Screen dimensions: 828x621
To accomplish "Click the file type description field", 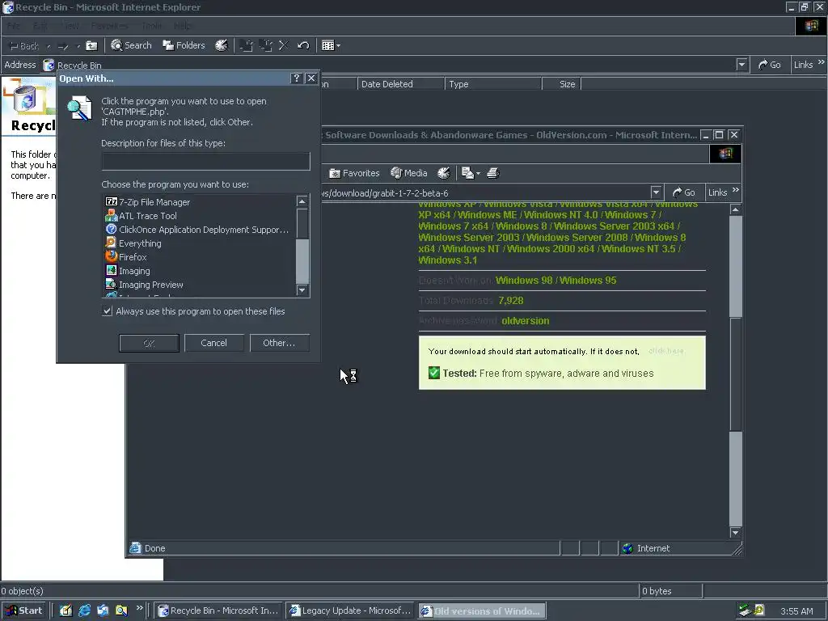I will point(205,161).
